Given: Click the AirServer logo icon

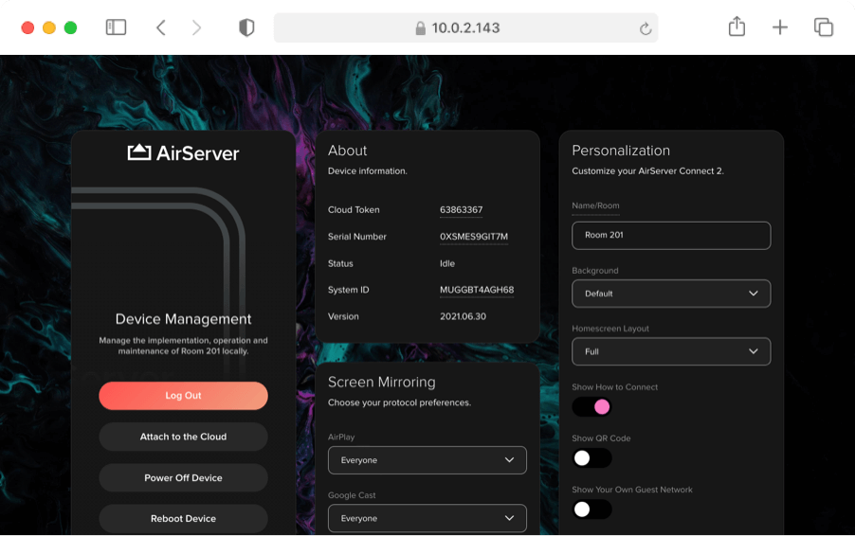Looking at the screenshot, I should [139, 152].
